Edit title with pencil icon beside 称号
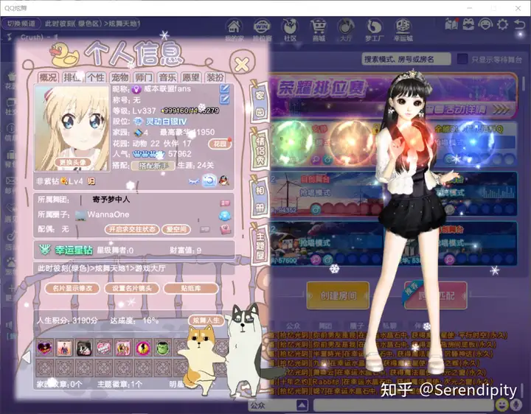 [x=224, y=99]
